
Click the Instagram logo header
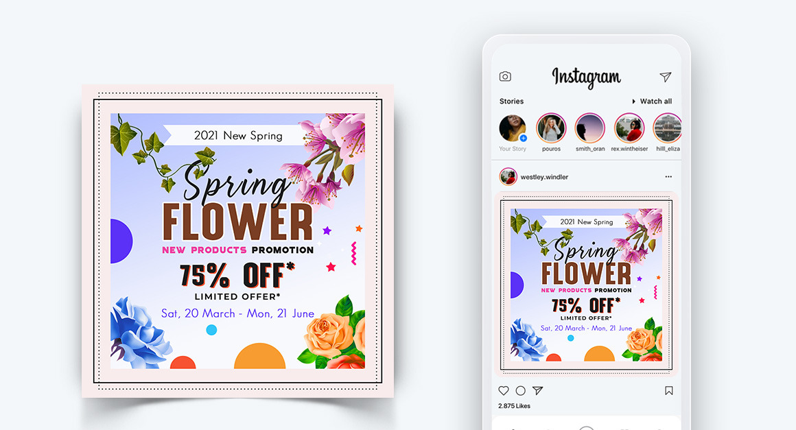click(x=586, y=77)
